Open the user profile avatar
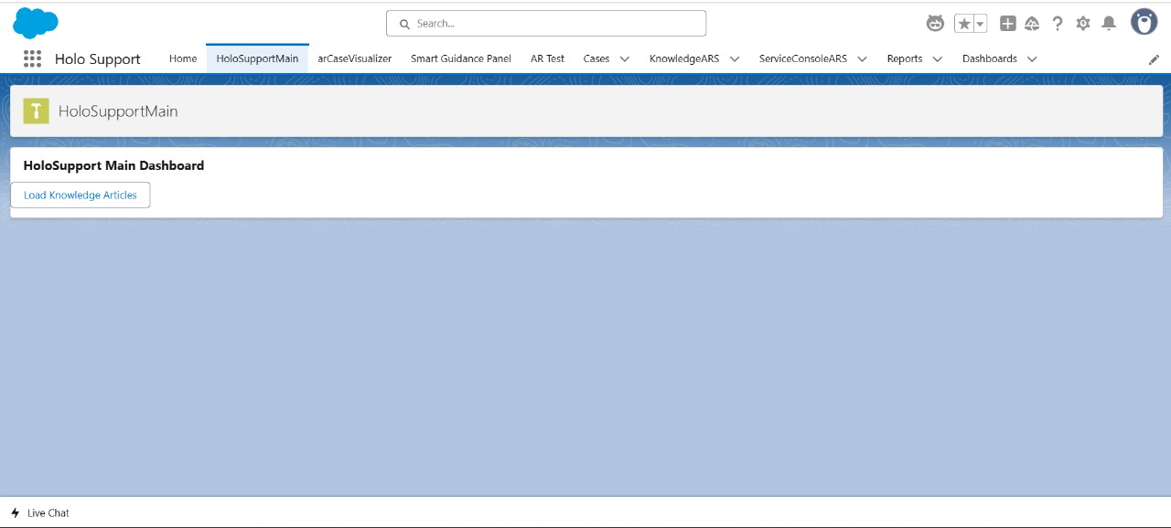The width and height of the screenshot is (1171, 528). tap(1144, 23)
